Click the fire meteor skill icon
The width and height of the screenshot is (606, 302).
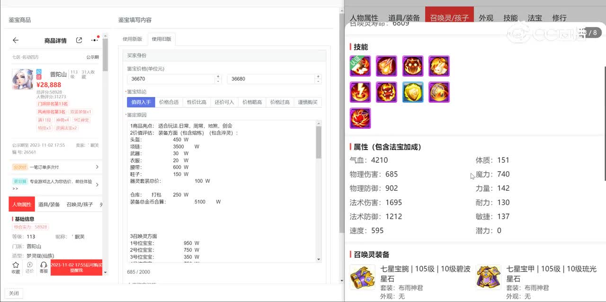pyautogui.click(x=386, y=66)
